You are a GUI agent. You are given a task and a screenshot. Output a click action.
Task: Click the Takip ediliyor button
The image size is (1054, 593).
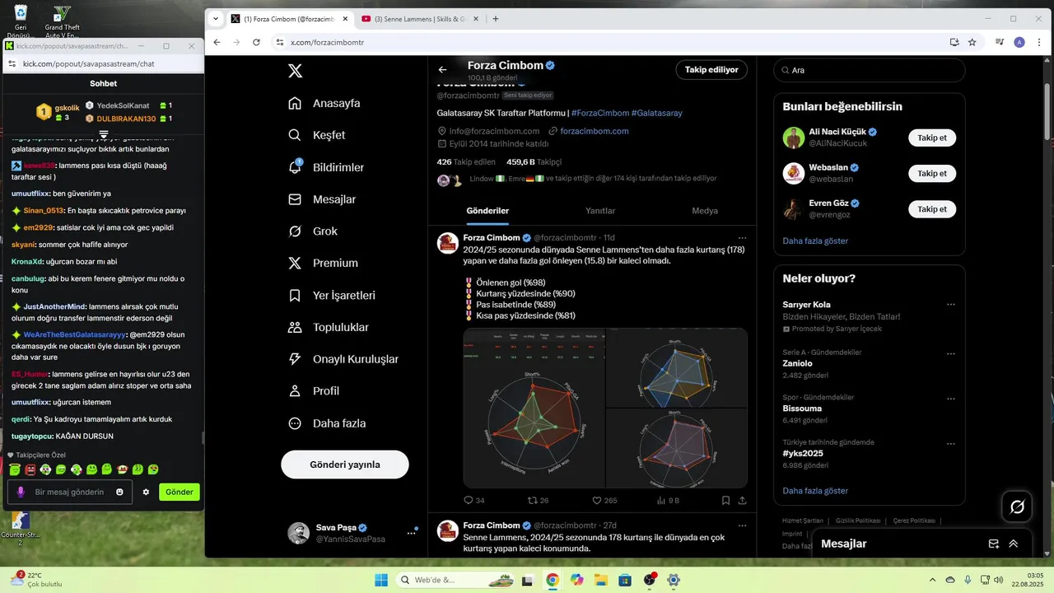pyautogui.click(x=711, y=70)
